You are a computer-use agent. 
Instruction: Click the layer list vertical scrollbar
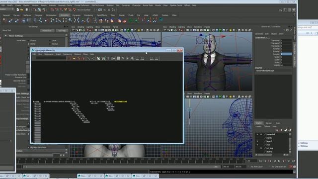click(290, 143)
